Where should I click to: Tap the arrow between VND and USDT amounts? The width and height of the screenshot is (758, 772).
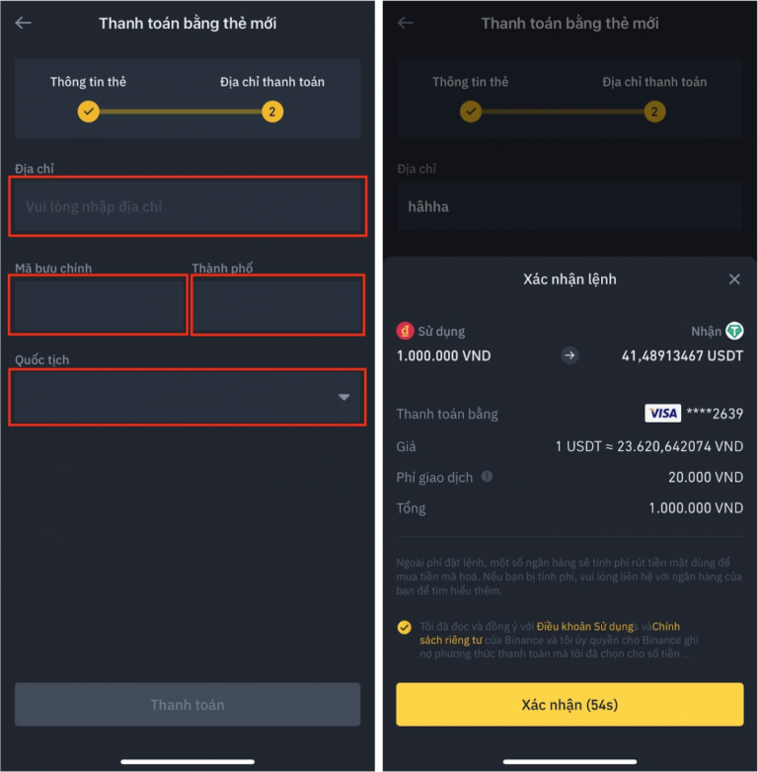(x=569, y=355)
